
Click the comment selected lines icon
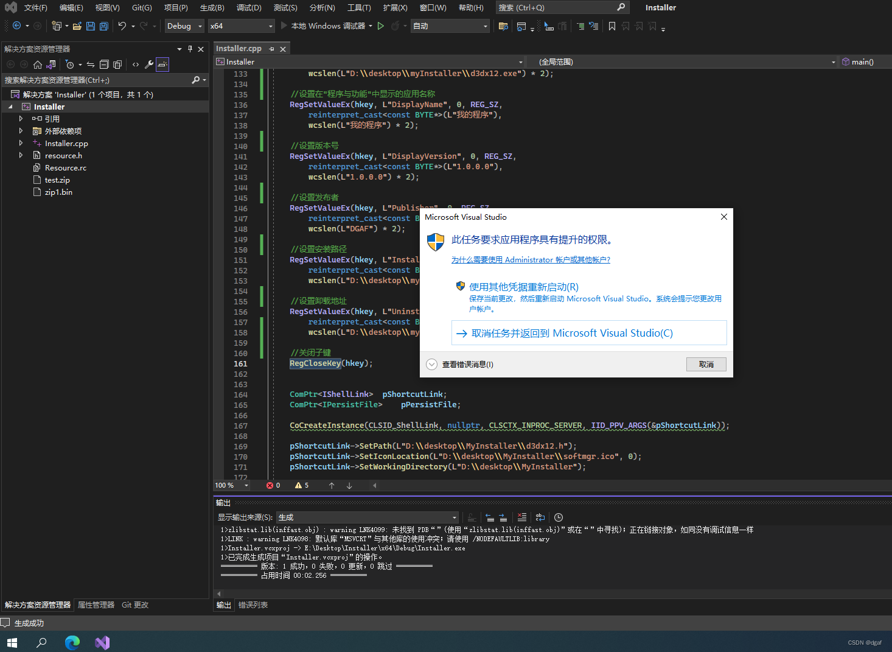pos(580,26)
